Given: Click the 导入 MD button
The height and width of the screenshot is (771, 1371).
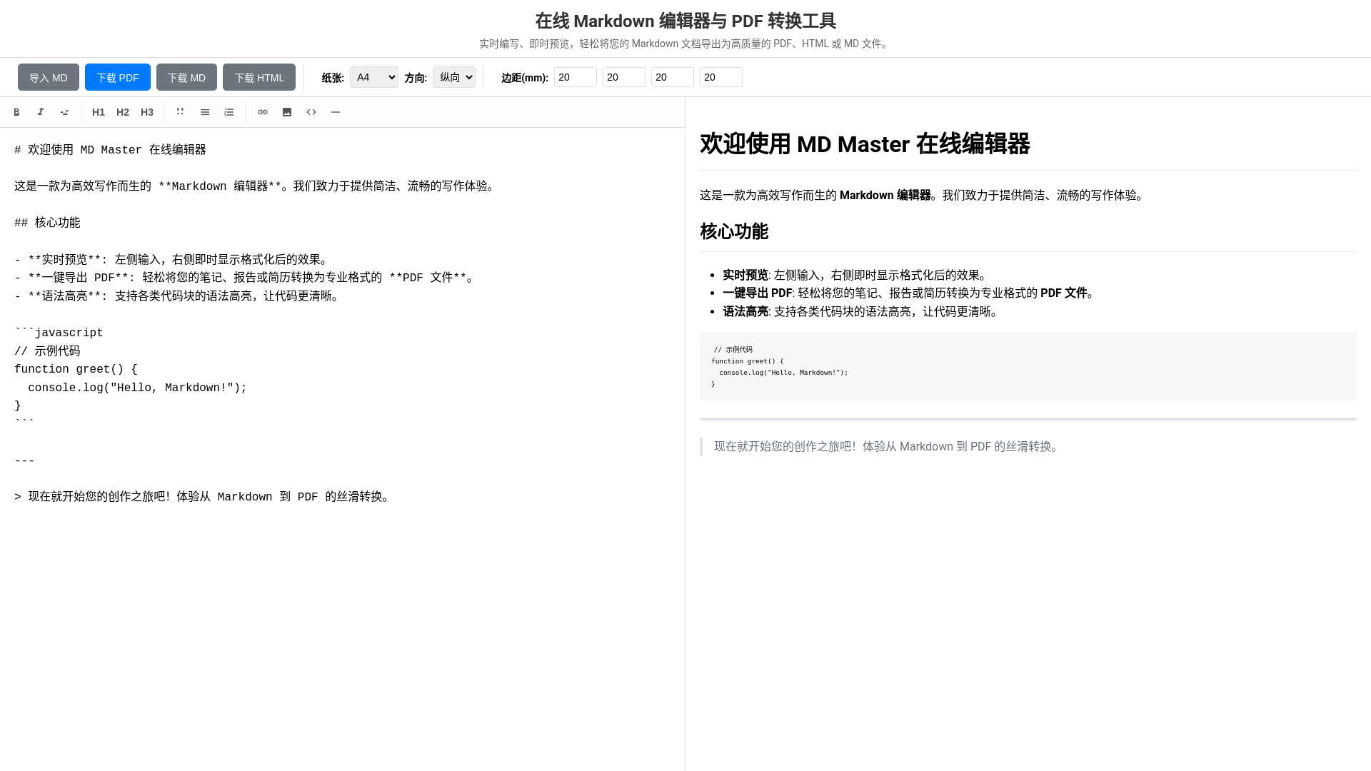Looking at the screenshot, I should coord(49,77).
